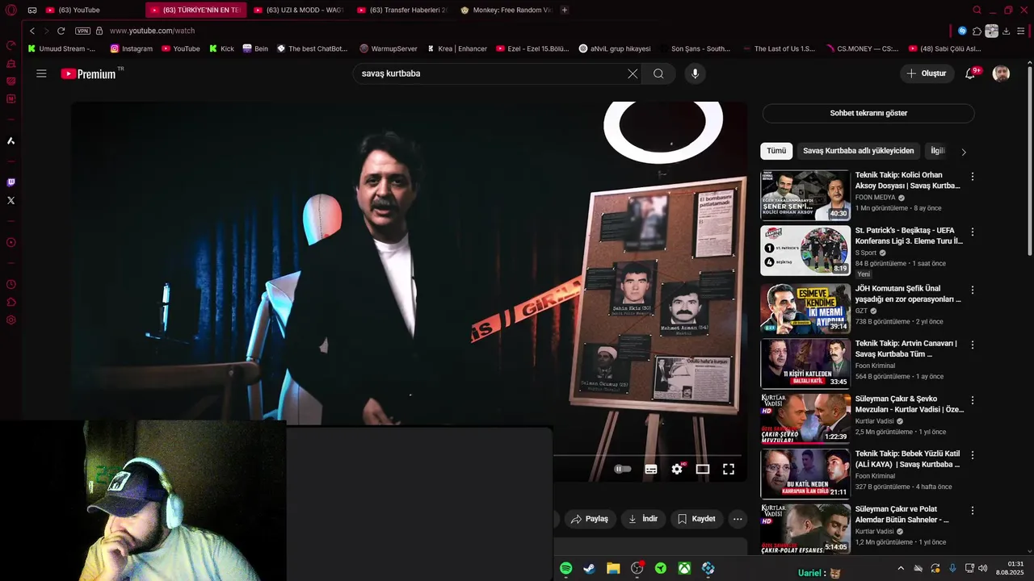
Task: Open options for JÖH Komutanı Şefik Ünal video
Action: coord(972,289)
